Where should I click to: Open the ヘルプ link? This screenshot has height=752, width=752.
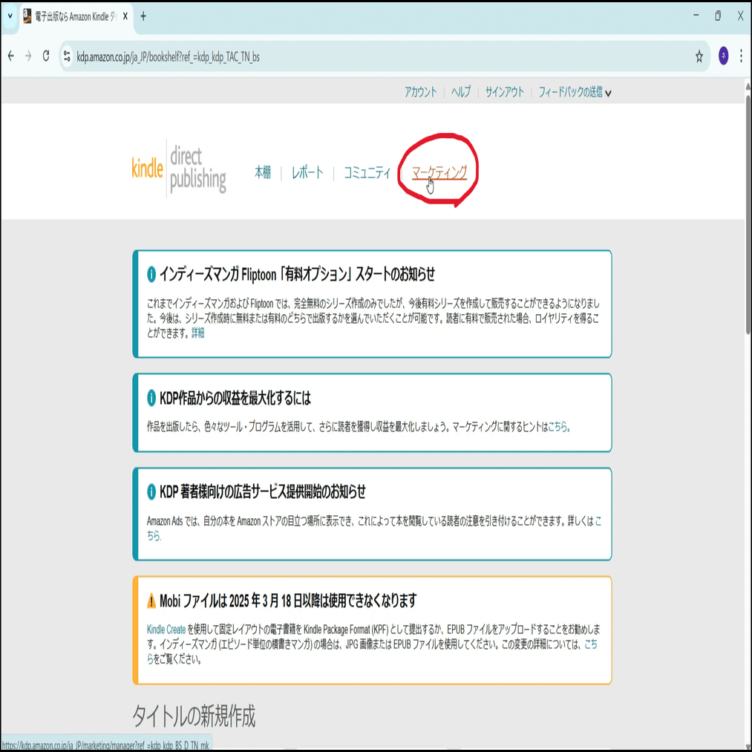(461, 91)
